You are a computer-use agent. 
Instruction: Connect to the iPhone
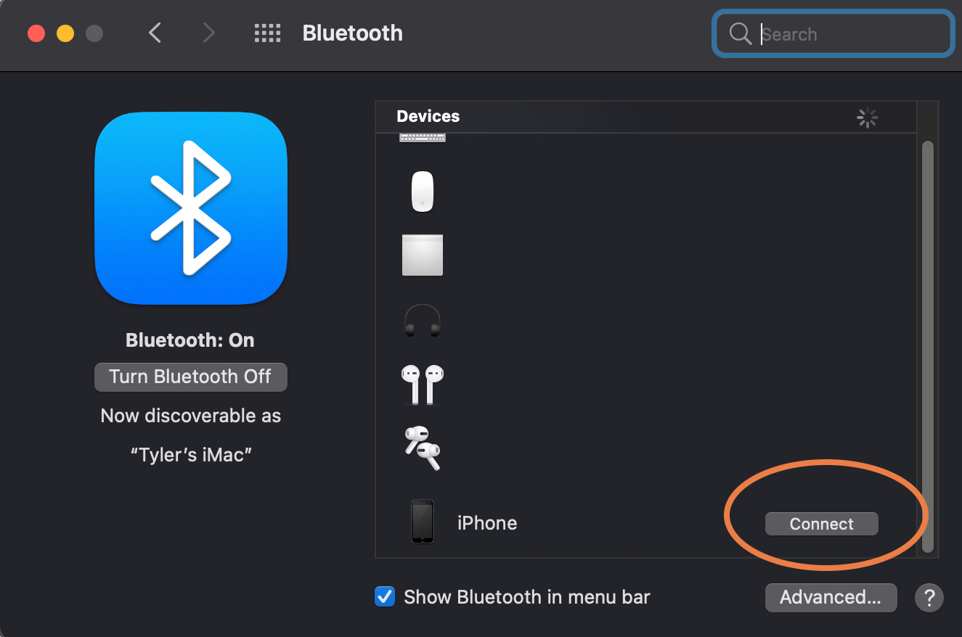point(821,524)
